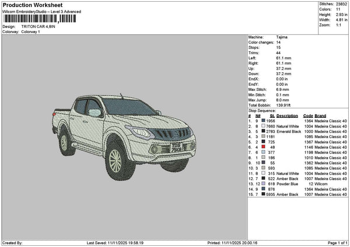Click thread code '1146'

tap(309, 147)
